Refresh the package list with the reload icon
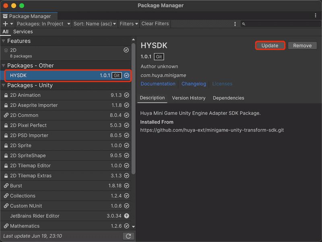Screen dimensions: 322x242 128,236
